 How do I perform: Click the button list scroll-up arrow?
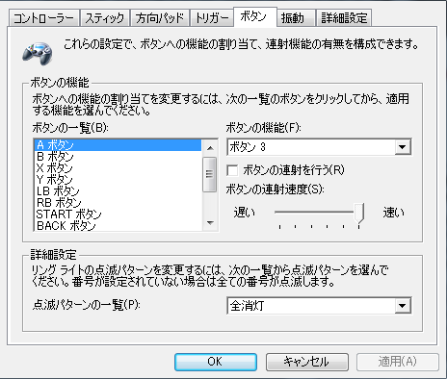(x=210, y=148)
